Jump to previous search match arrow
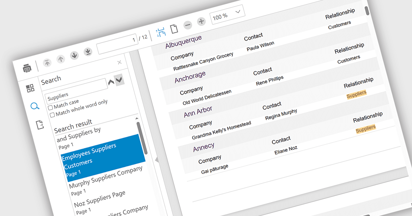This screenshot has height=216, width=412. pyautogui.click(x=111, y=82)
